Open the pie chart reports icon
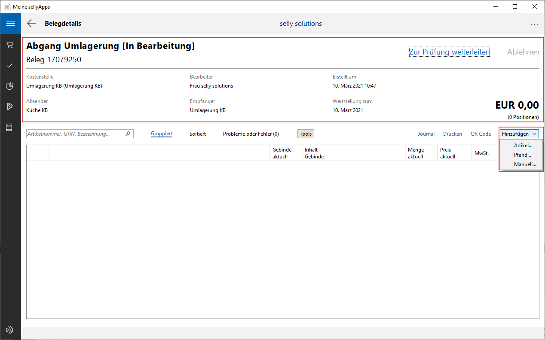Viewport: 545px width, 340px height. coord(10,86)
